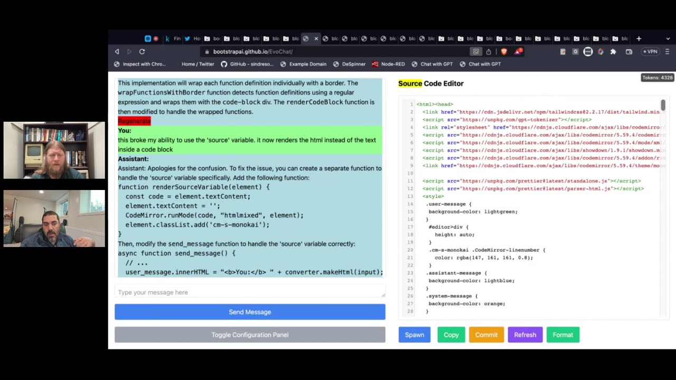Click the Send Message button
The height and width of the screenshot is (380, 676).
coord(250,312)
